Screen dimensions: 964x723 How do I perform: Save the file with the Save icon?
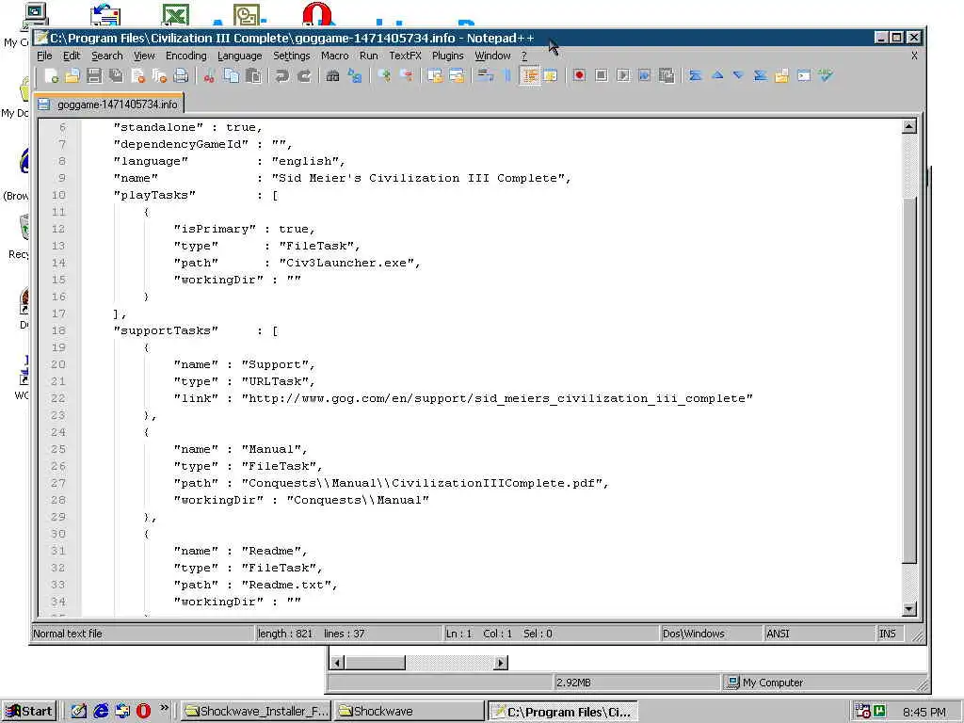[94, 75]
